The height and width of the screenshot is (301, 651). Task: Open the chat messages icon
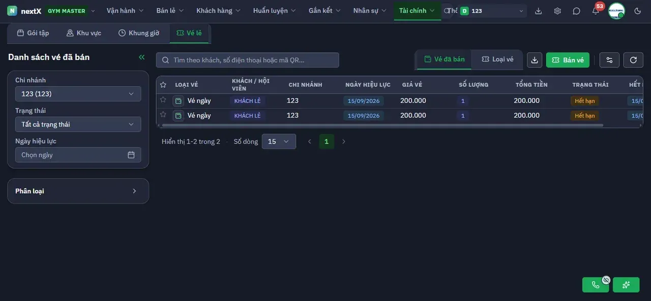pos(576,11)
